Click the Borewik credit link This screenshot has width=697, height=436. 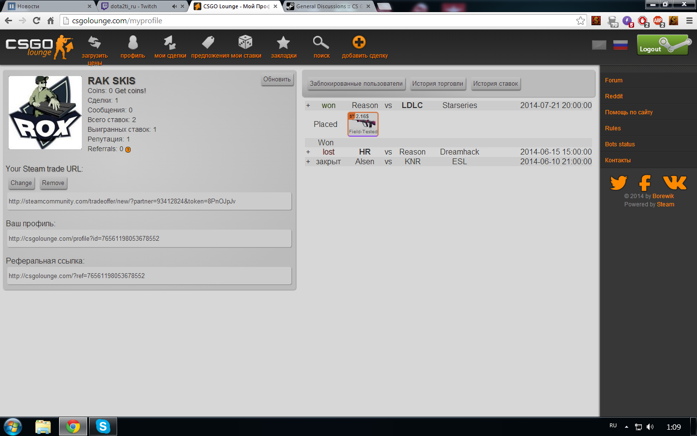point(663,196)
